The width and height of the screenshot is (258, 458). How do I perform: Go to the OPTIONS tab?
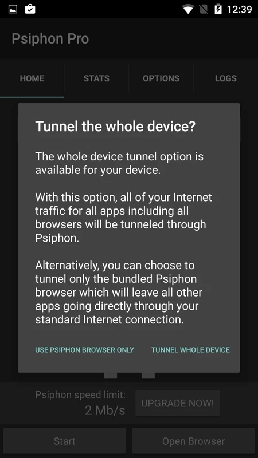[161, 78]
